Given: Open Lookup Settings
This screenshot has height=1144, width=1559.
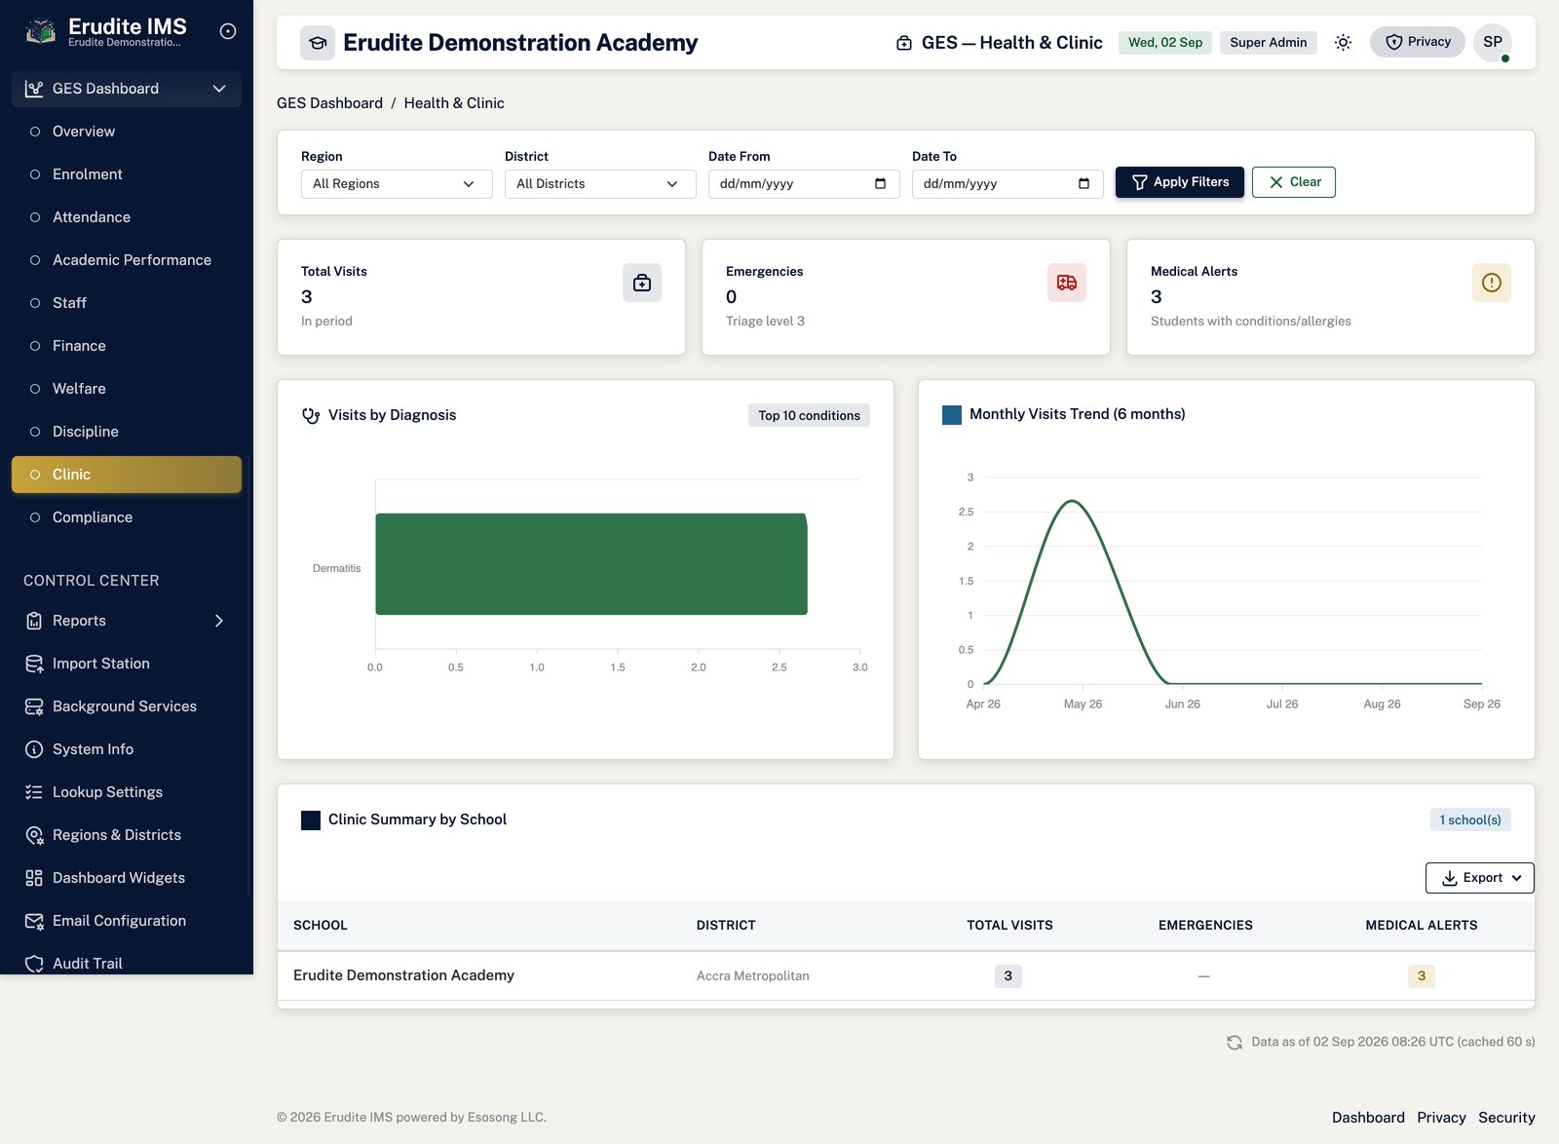Looking at the screenshot, I should (x=127, y=792).
